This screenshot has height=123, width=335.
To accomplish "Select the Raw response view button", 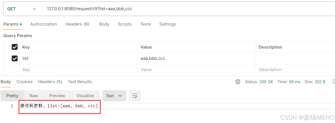I will 34,96.
